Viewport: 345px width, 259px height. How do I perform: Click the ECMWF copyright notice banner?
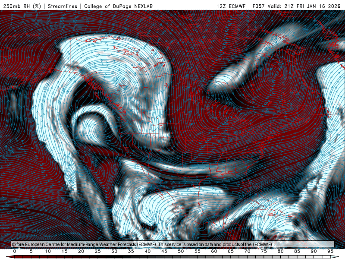[x=173, y=244]
